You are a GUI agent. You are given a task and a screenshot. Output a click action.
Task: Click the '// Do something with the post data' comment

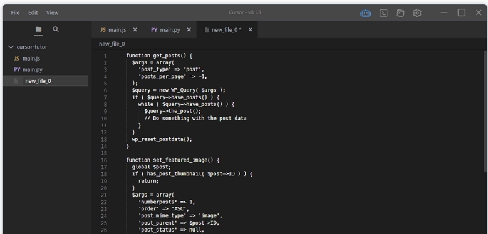(195, 119)
